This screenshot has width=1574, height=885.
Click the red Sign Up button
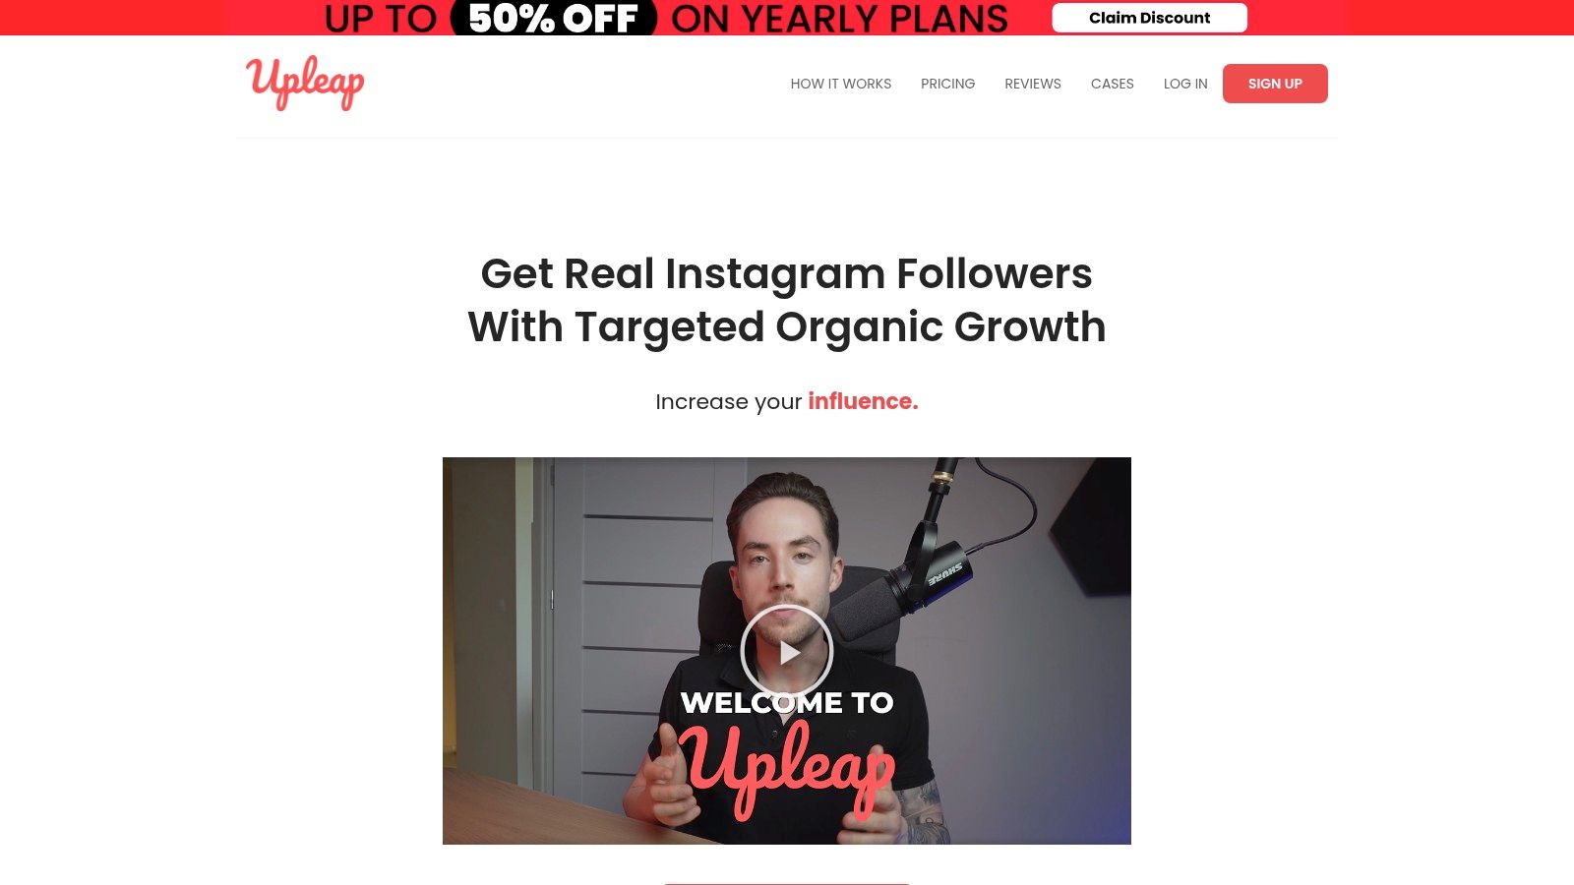(1275, 84)
